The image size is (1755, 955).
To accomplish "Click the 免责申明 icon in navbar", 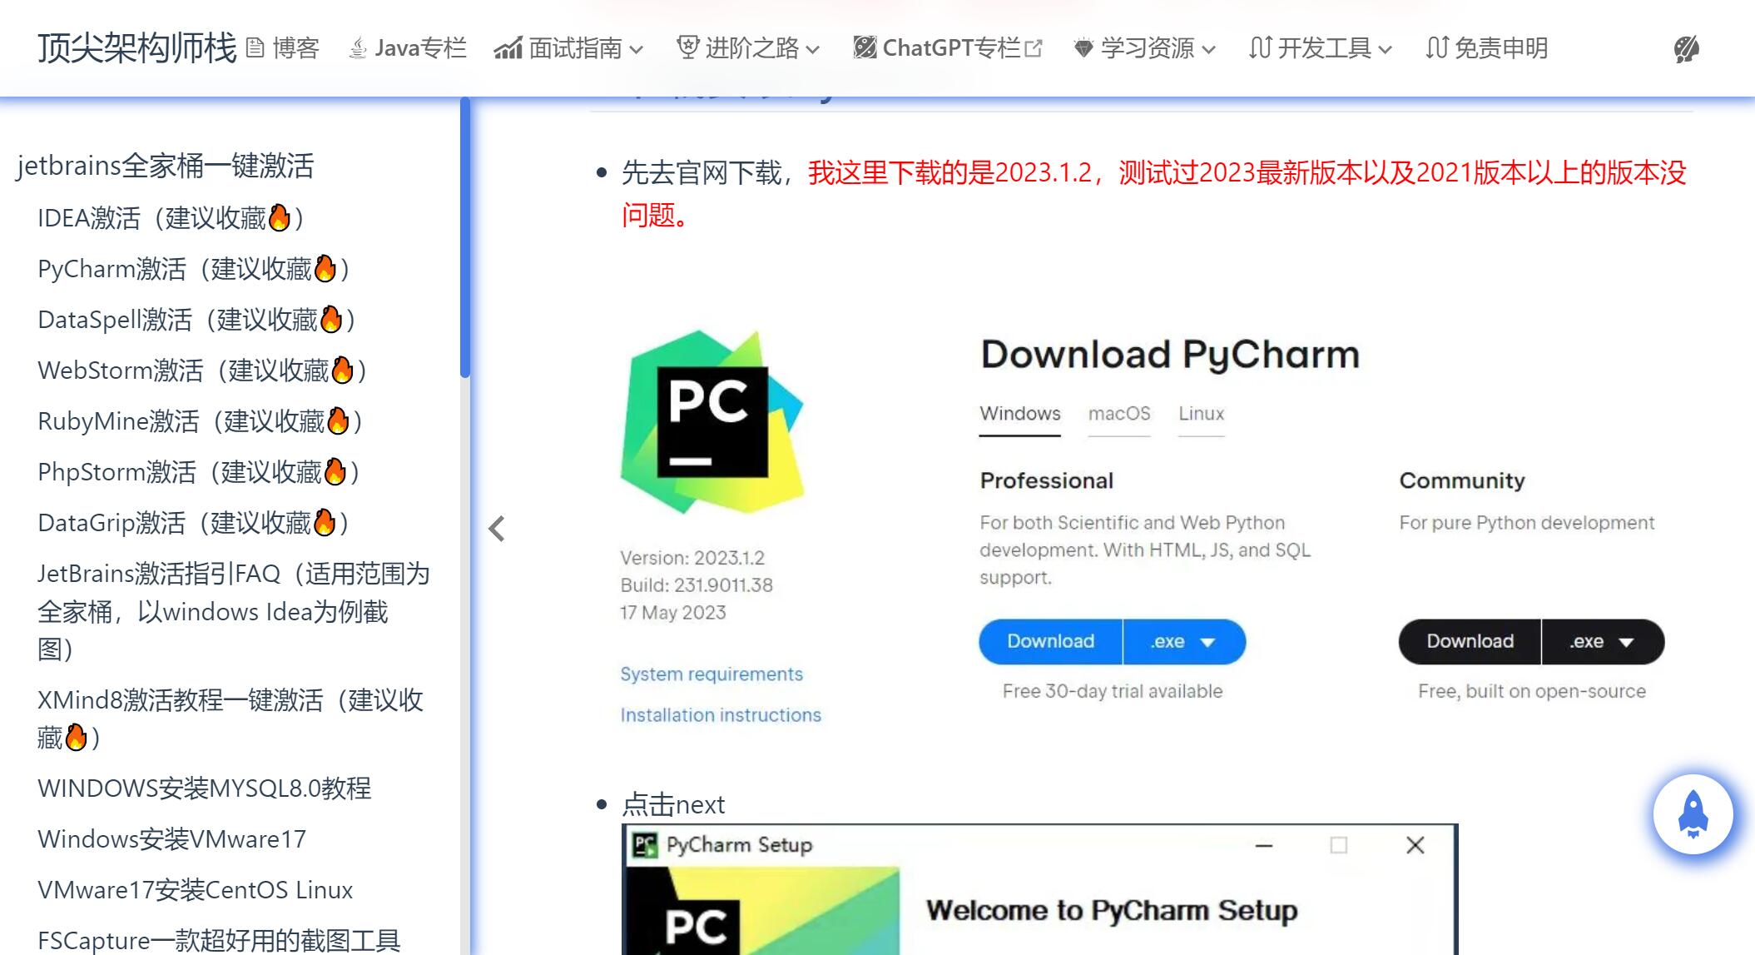I will tap(1437, 48).
